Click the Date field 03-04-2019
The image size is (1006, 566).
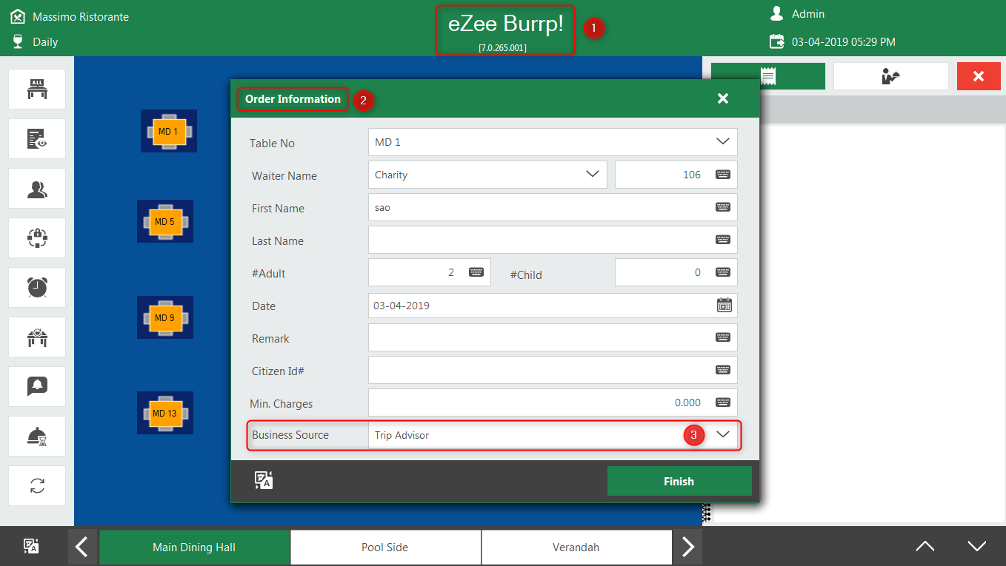pos(553,305)
